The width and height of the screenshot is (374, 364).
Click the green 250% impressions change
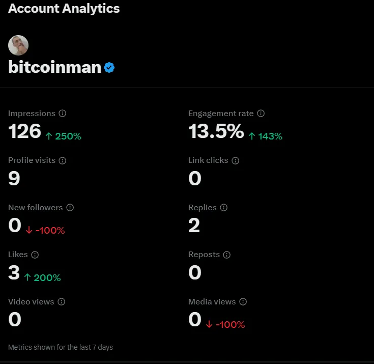coord(64,136)
